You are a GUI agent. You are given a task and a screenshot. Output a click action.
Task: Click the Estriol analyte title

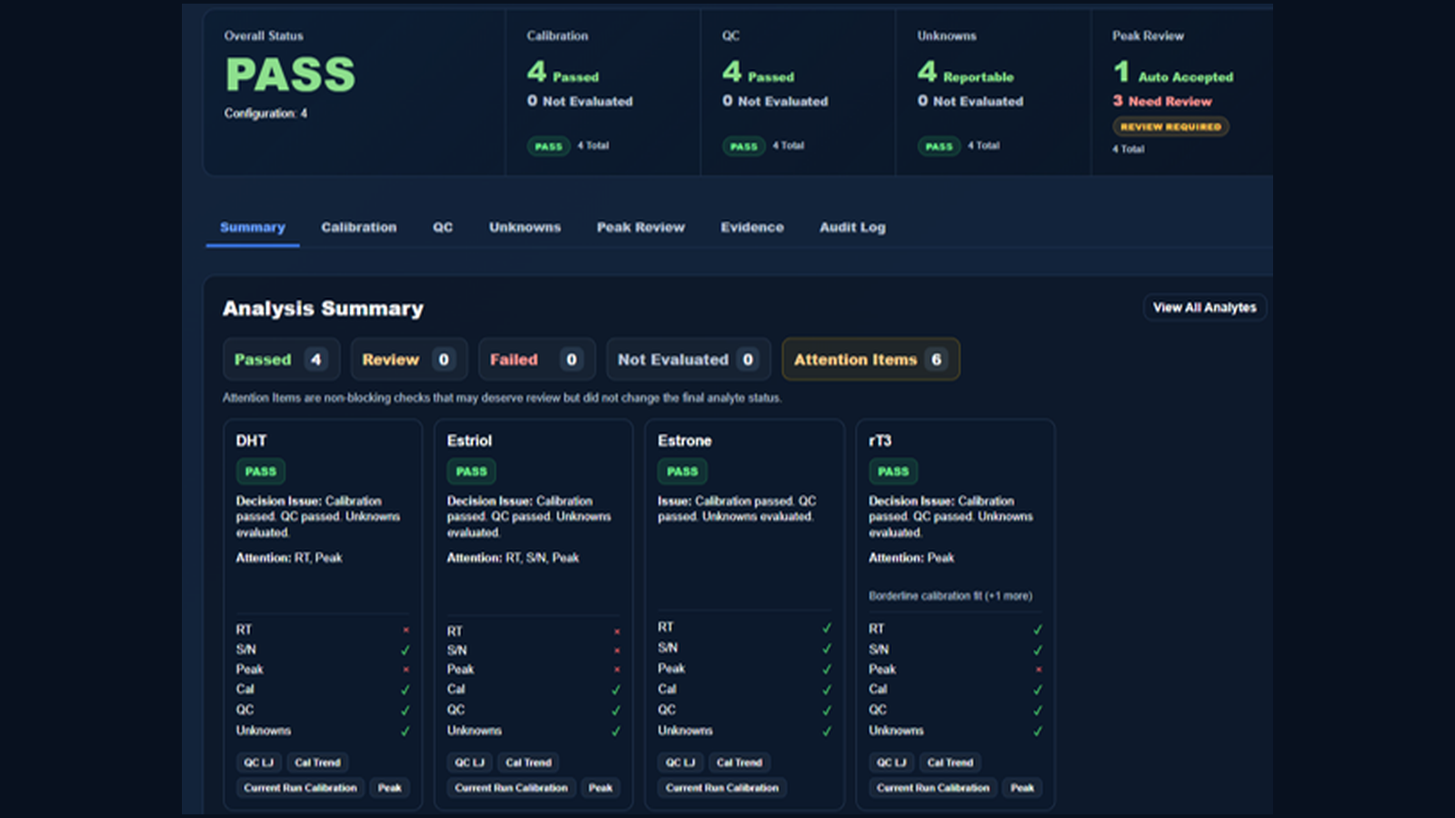tap(469, 441)
